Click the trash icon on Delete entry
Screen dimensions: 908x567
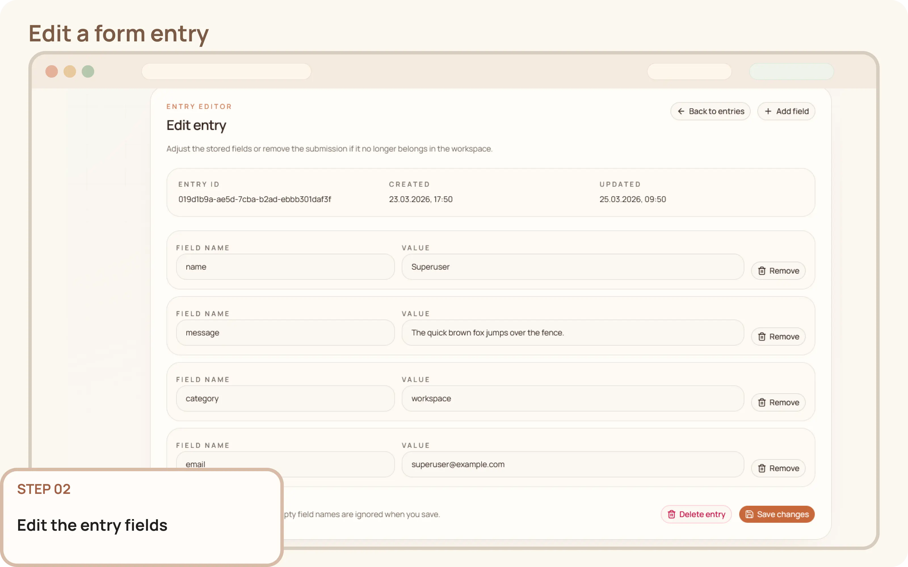click(671, 514)
